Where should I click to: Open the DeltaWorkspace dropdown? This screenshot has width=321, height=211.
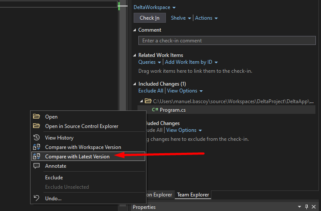click(155, 7)
